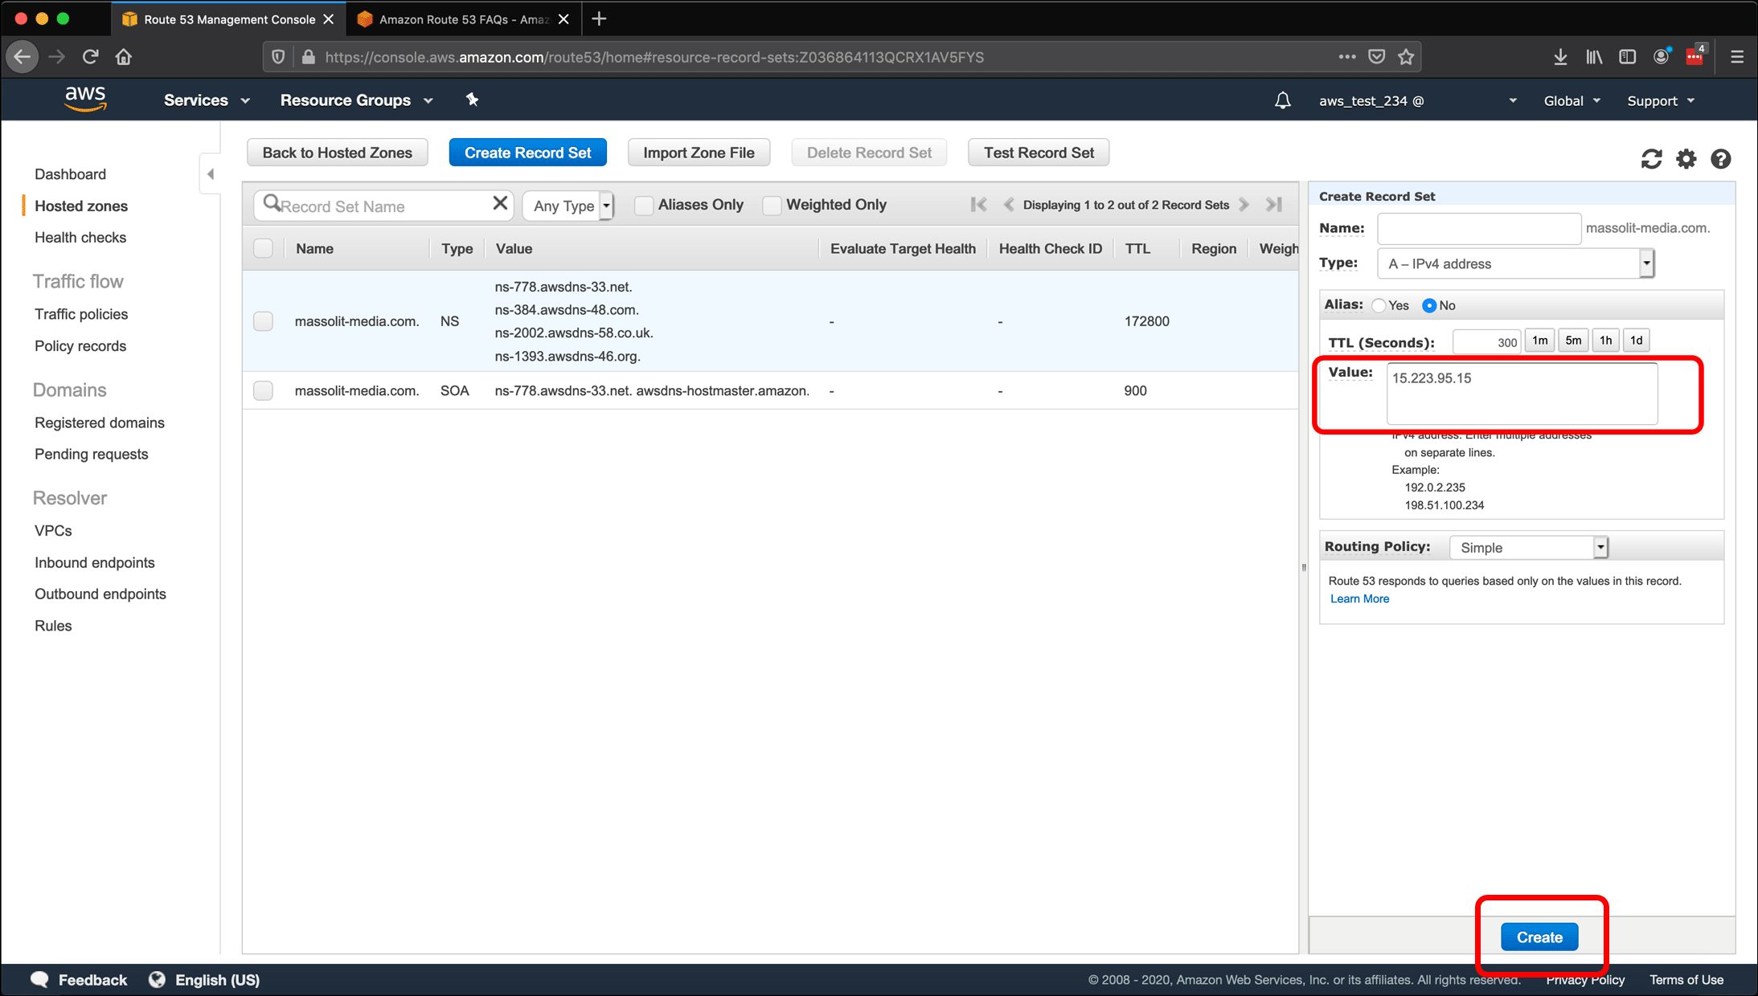
Task: Open the Firefox account icon
Action: point(1662,57)
